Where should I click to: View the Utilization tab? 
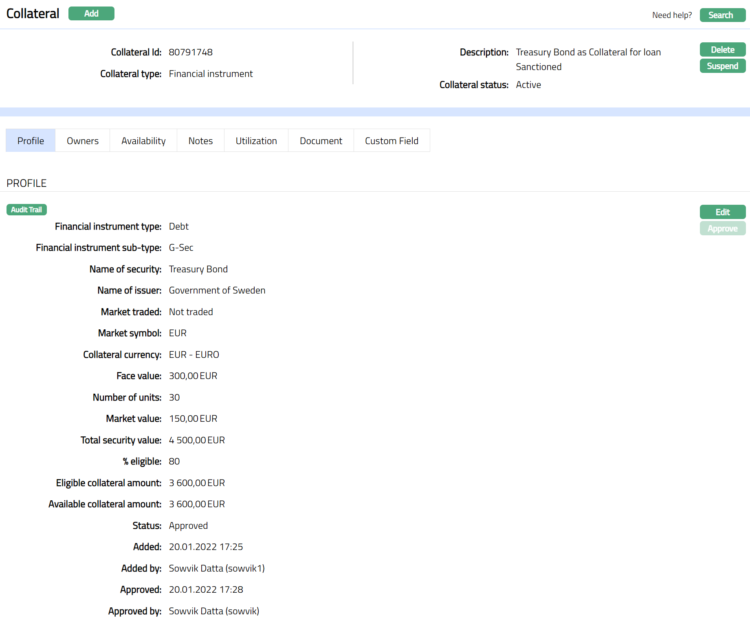(x=256, y=141)
